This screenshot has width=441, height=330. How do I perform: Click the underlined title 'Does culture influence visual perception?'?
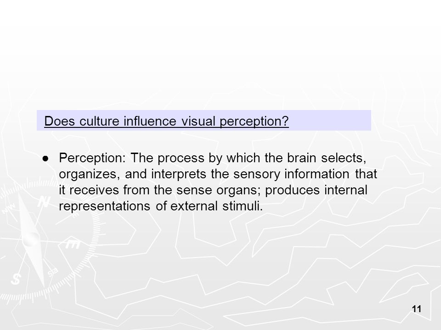166,121
